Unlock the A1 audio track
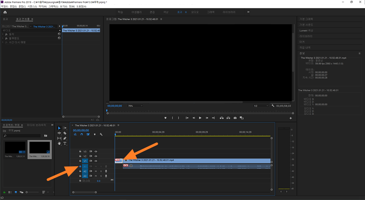The width and height of the screenshot is (365, 200). 80,166
